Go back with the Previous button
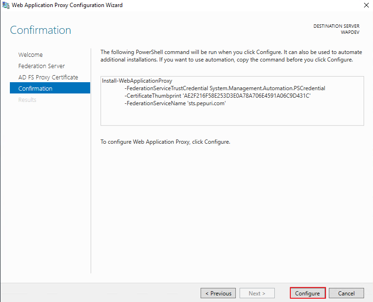The width and height of the screenshot is (373, 302). coord(218,293)
